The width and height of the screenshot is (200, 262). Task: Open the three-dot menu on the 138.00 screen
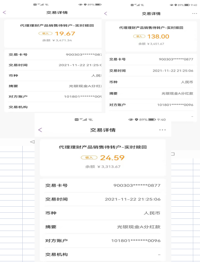tap(195, 14)
